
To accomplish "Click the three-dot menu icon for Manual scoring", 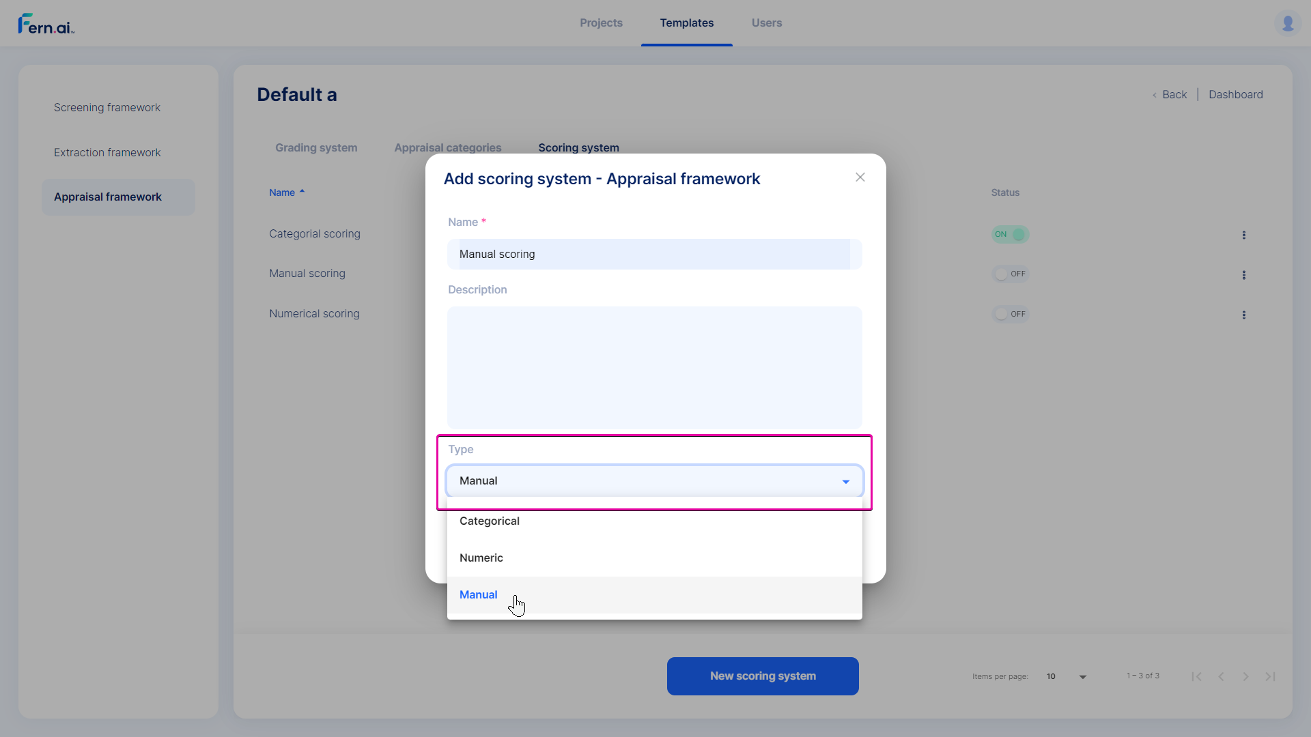I will coord(1244,274).
